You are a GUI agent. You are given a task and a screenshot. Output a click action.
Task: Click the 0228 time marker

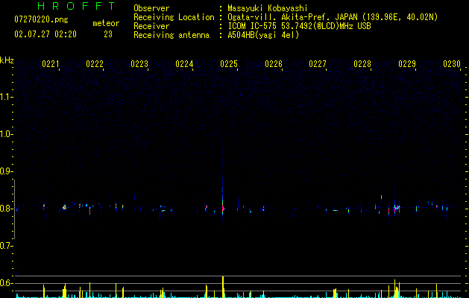[x=362, y=64]
